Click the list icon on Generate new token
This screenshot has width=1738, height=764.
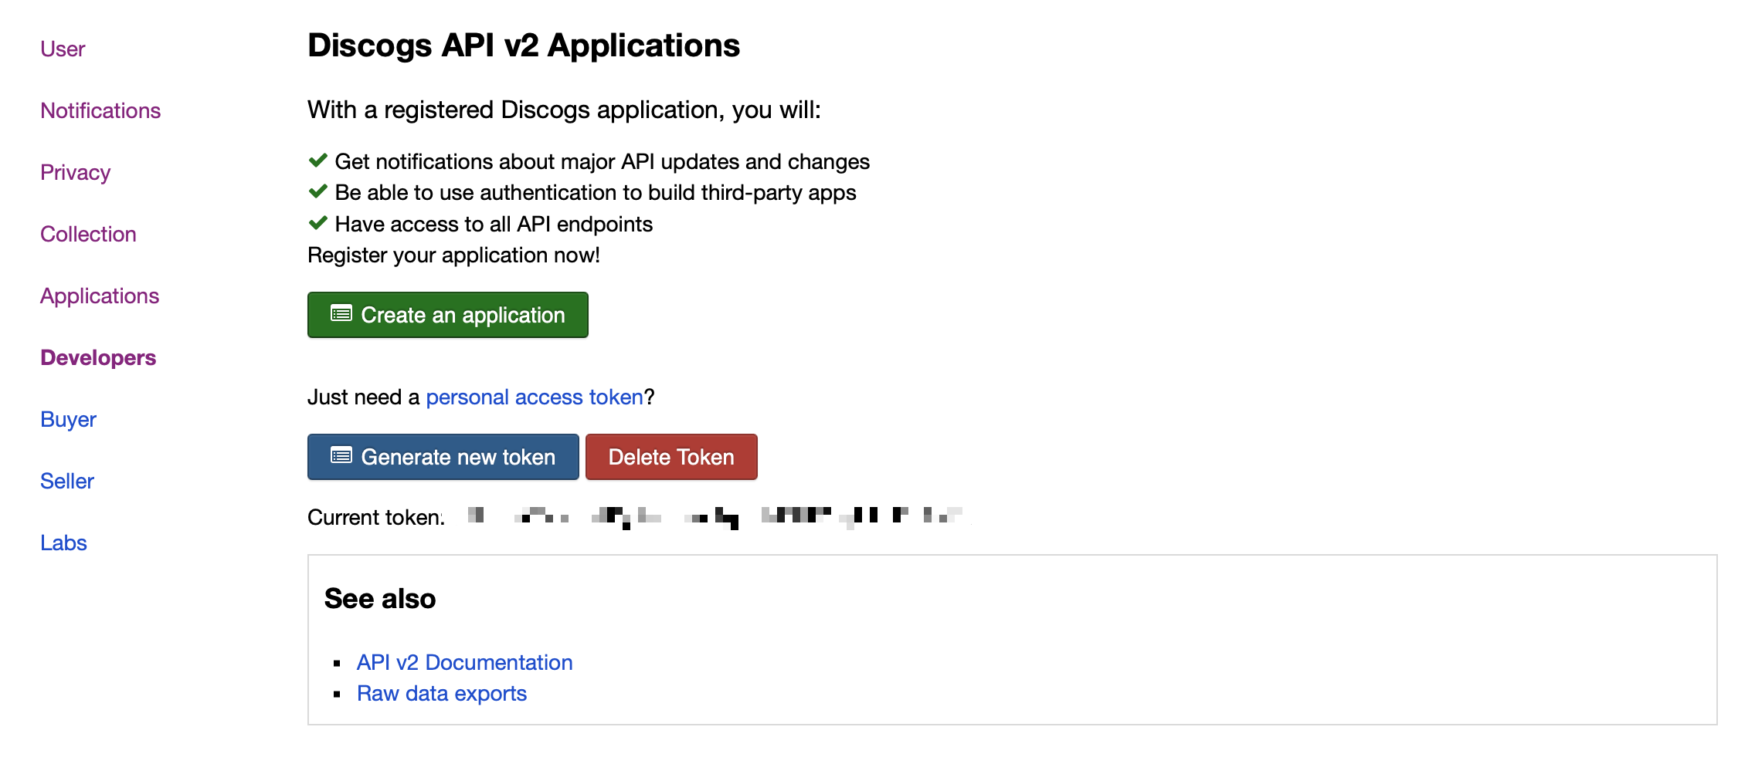341,455
